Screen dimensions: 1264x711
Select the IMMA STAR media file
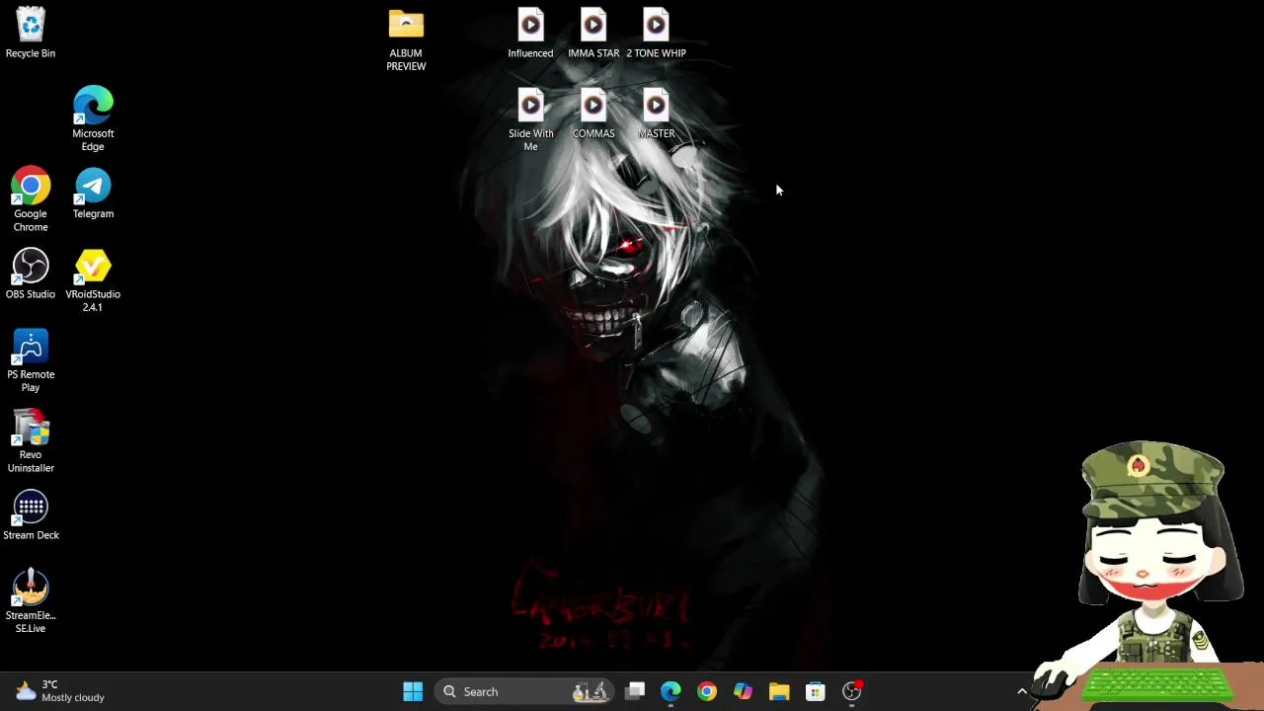click(593, 34)
